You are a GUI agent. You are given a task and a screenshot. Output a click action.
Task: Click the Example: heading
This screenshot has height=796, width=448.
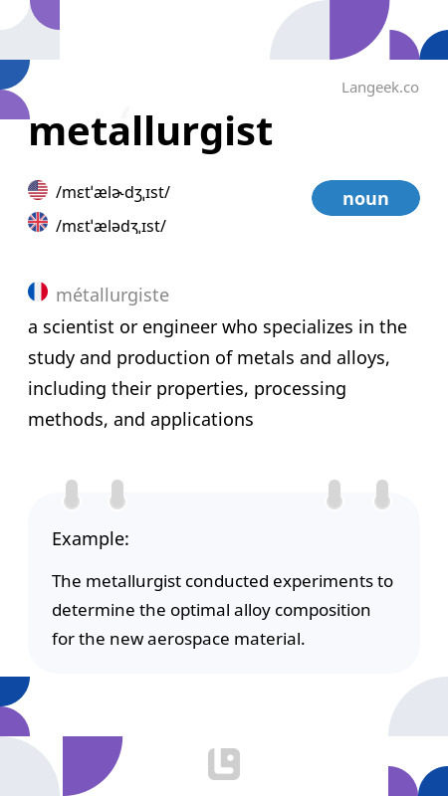(x=91, y=538)
